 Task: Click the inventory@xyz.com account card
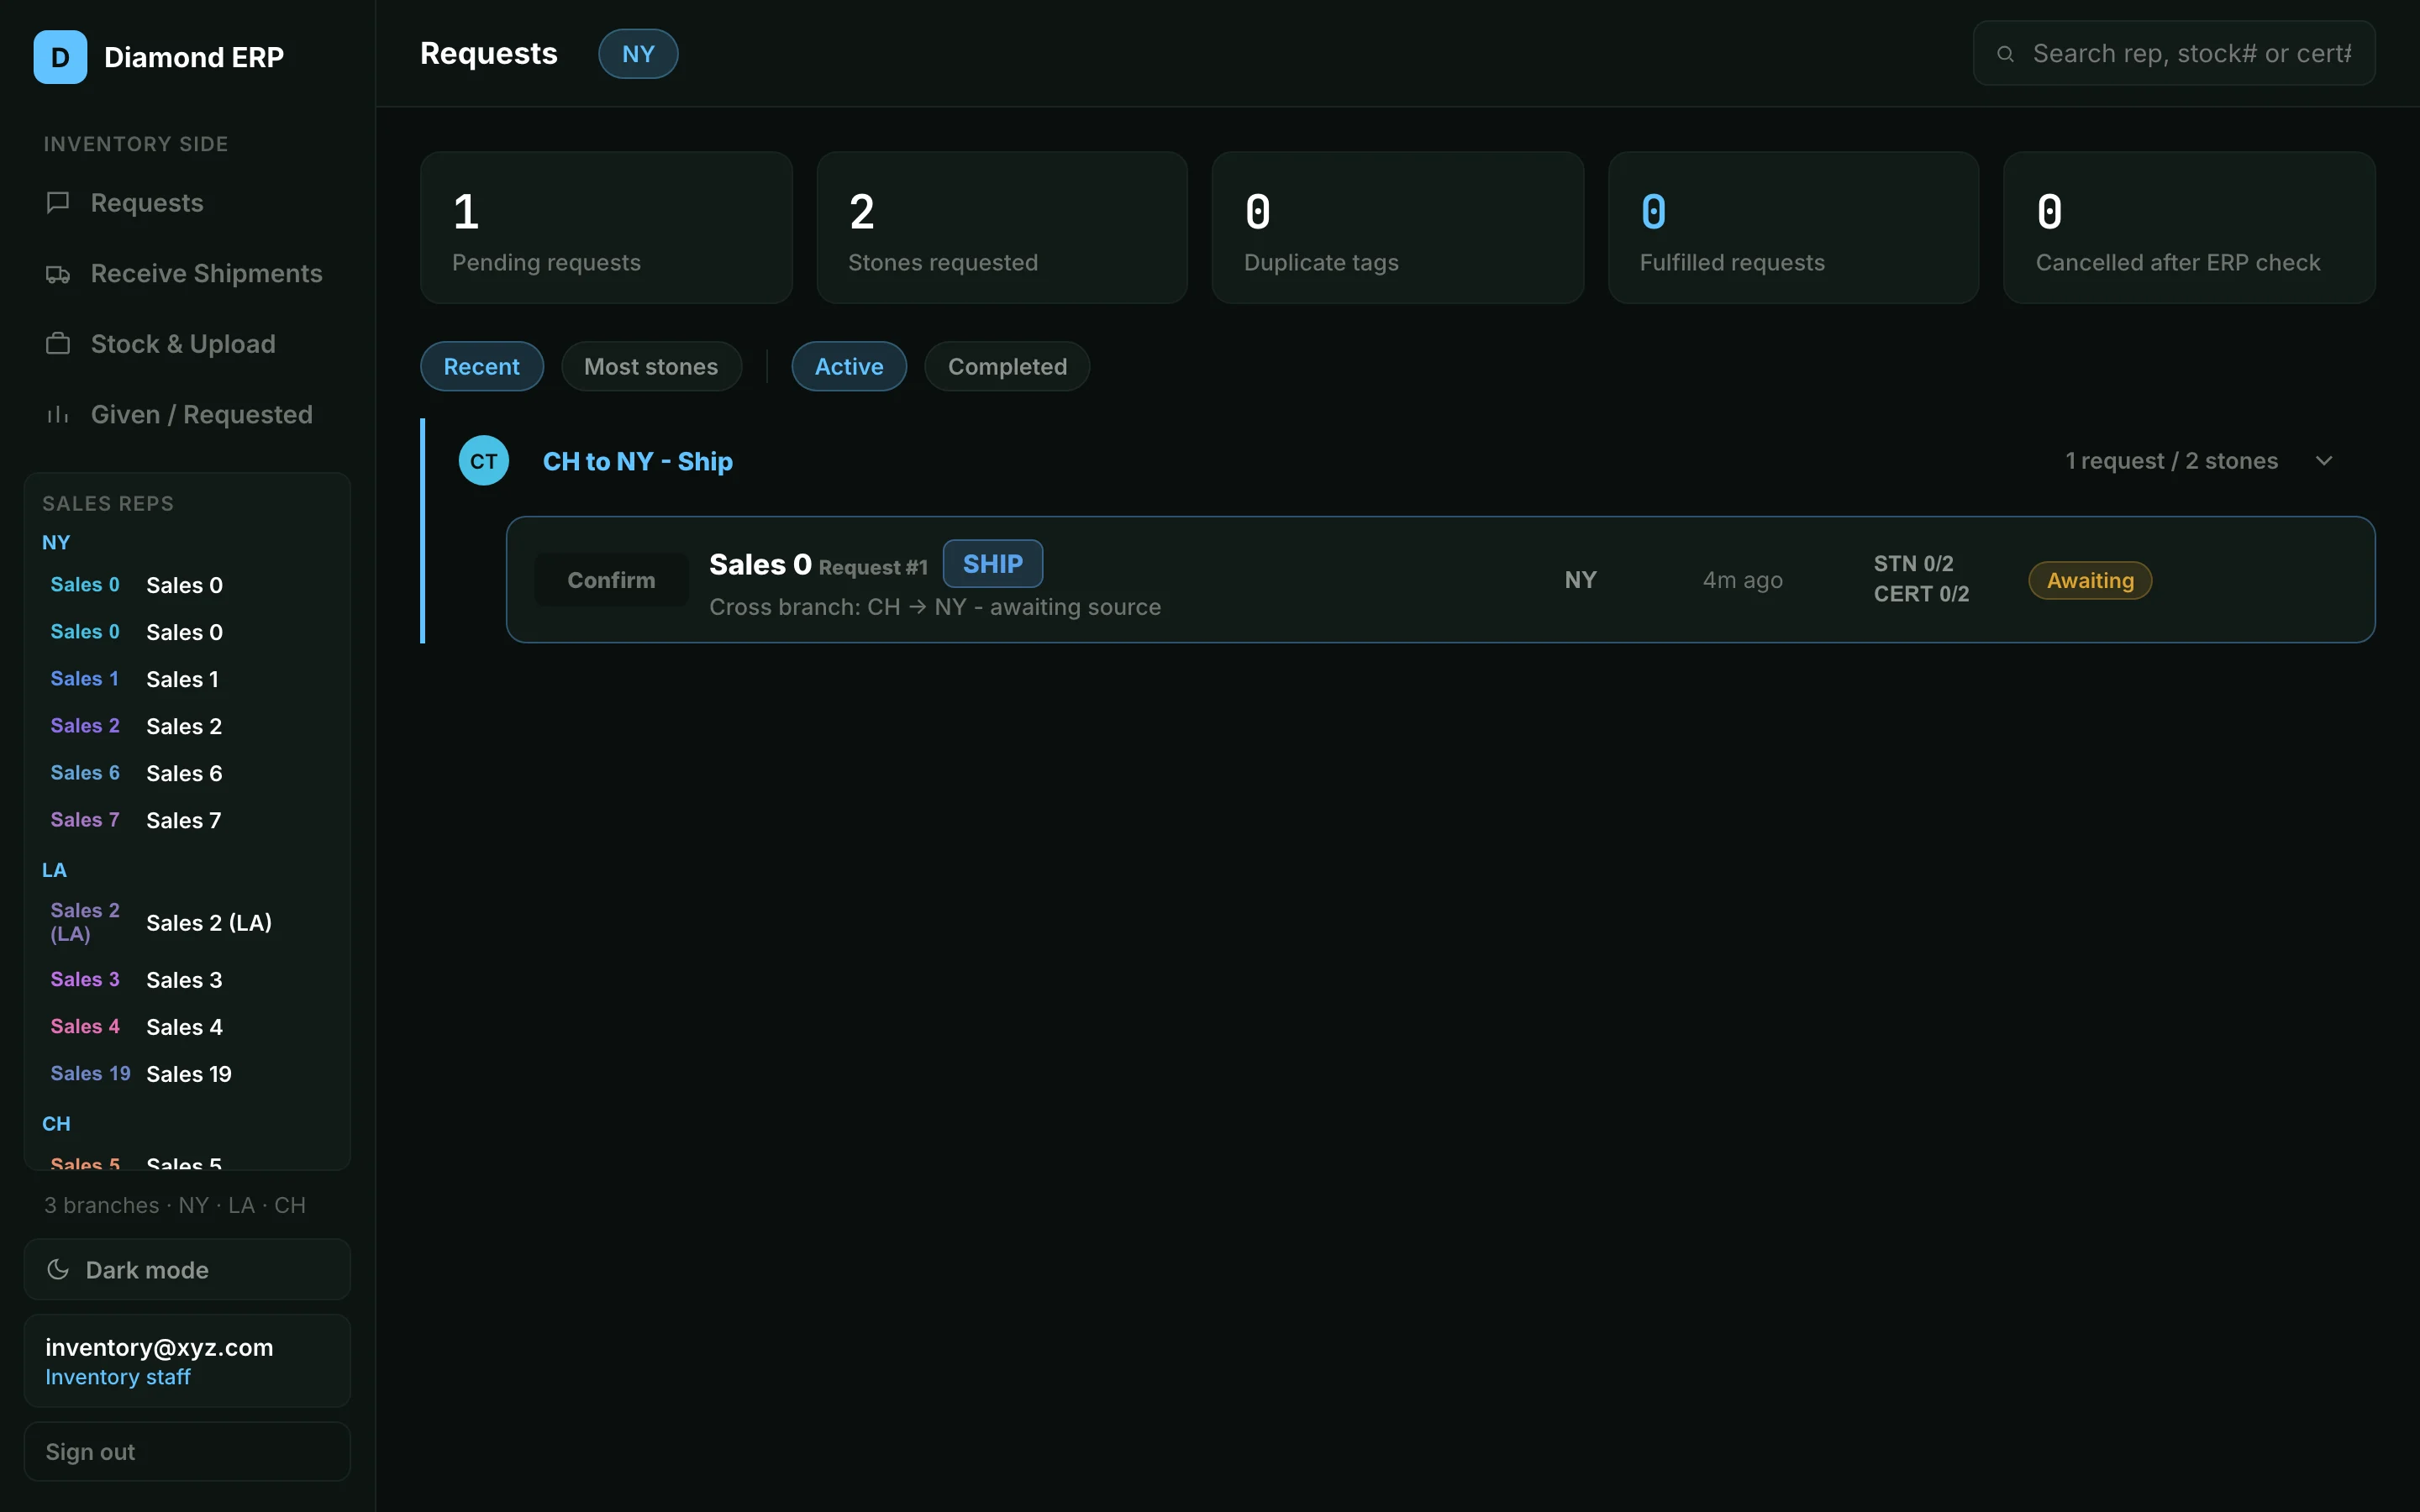pyautogui.click(x=187, y=1361)
